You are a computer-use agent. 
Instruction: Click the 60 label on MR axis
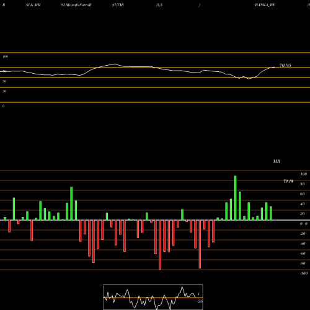point(303,194)
